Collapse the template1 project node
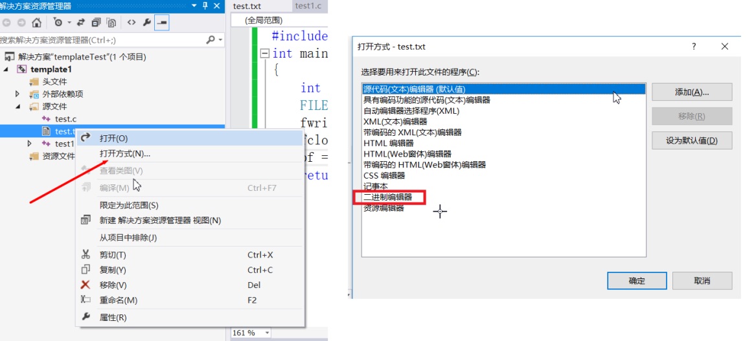This screenshot has height=341, width=756. [6, 69]
